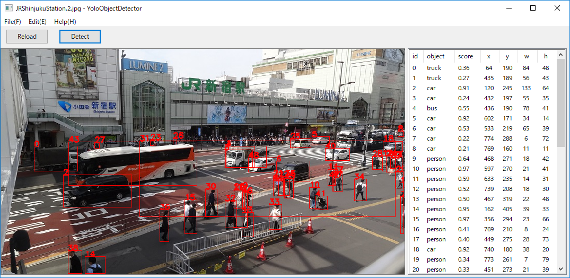
Task: Click the detected black van labeled 2
Action: [x=98, y=191]
